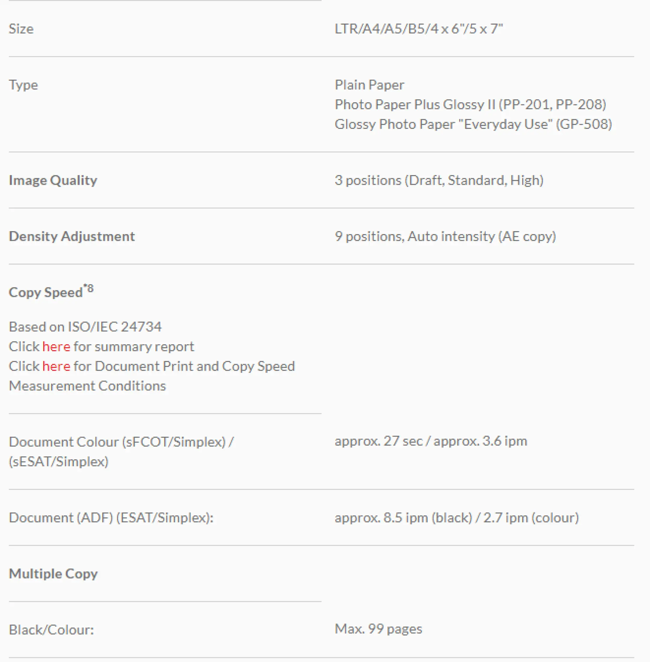Click the 9 positions Auto intensity value
Image resolution: width=650 pixels, height=662 pixels.
[x=445, y=237]
